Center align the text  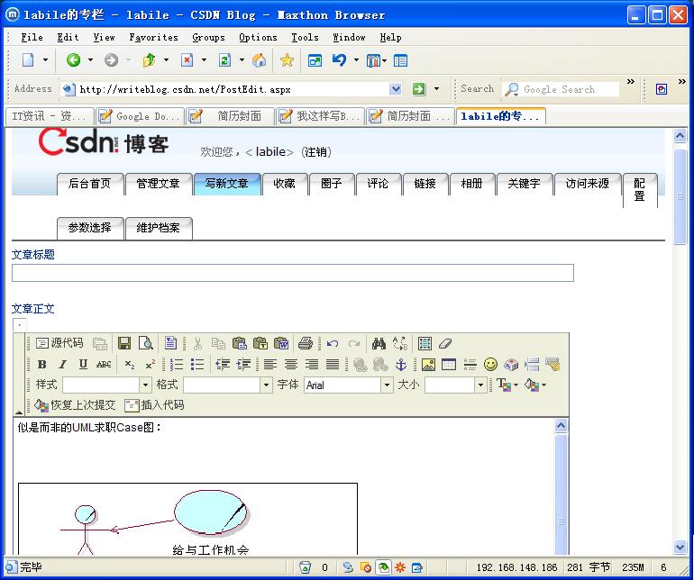pos(291,365)
